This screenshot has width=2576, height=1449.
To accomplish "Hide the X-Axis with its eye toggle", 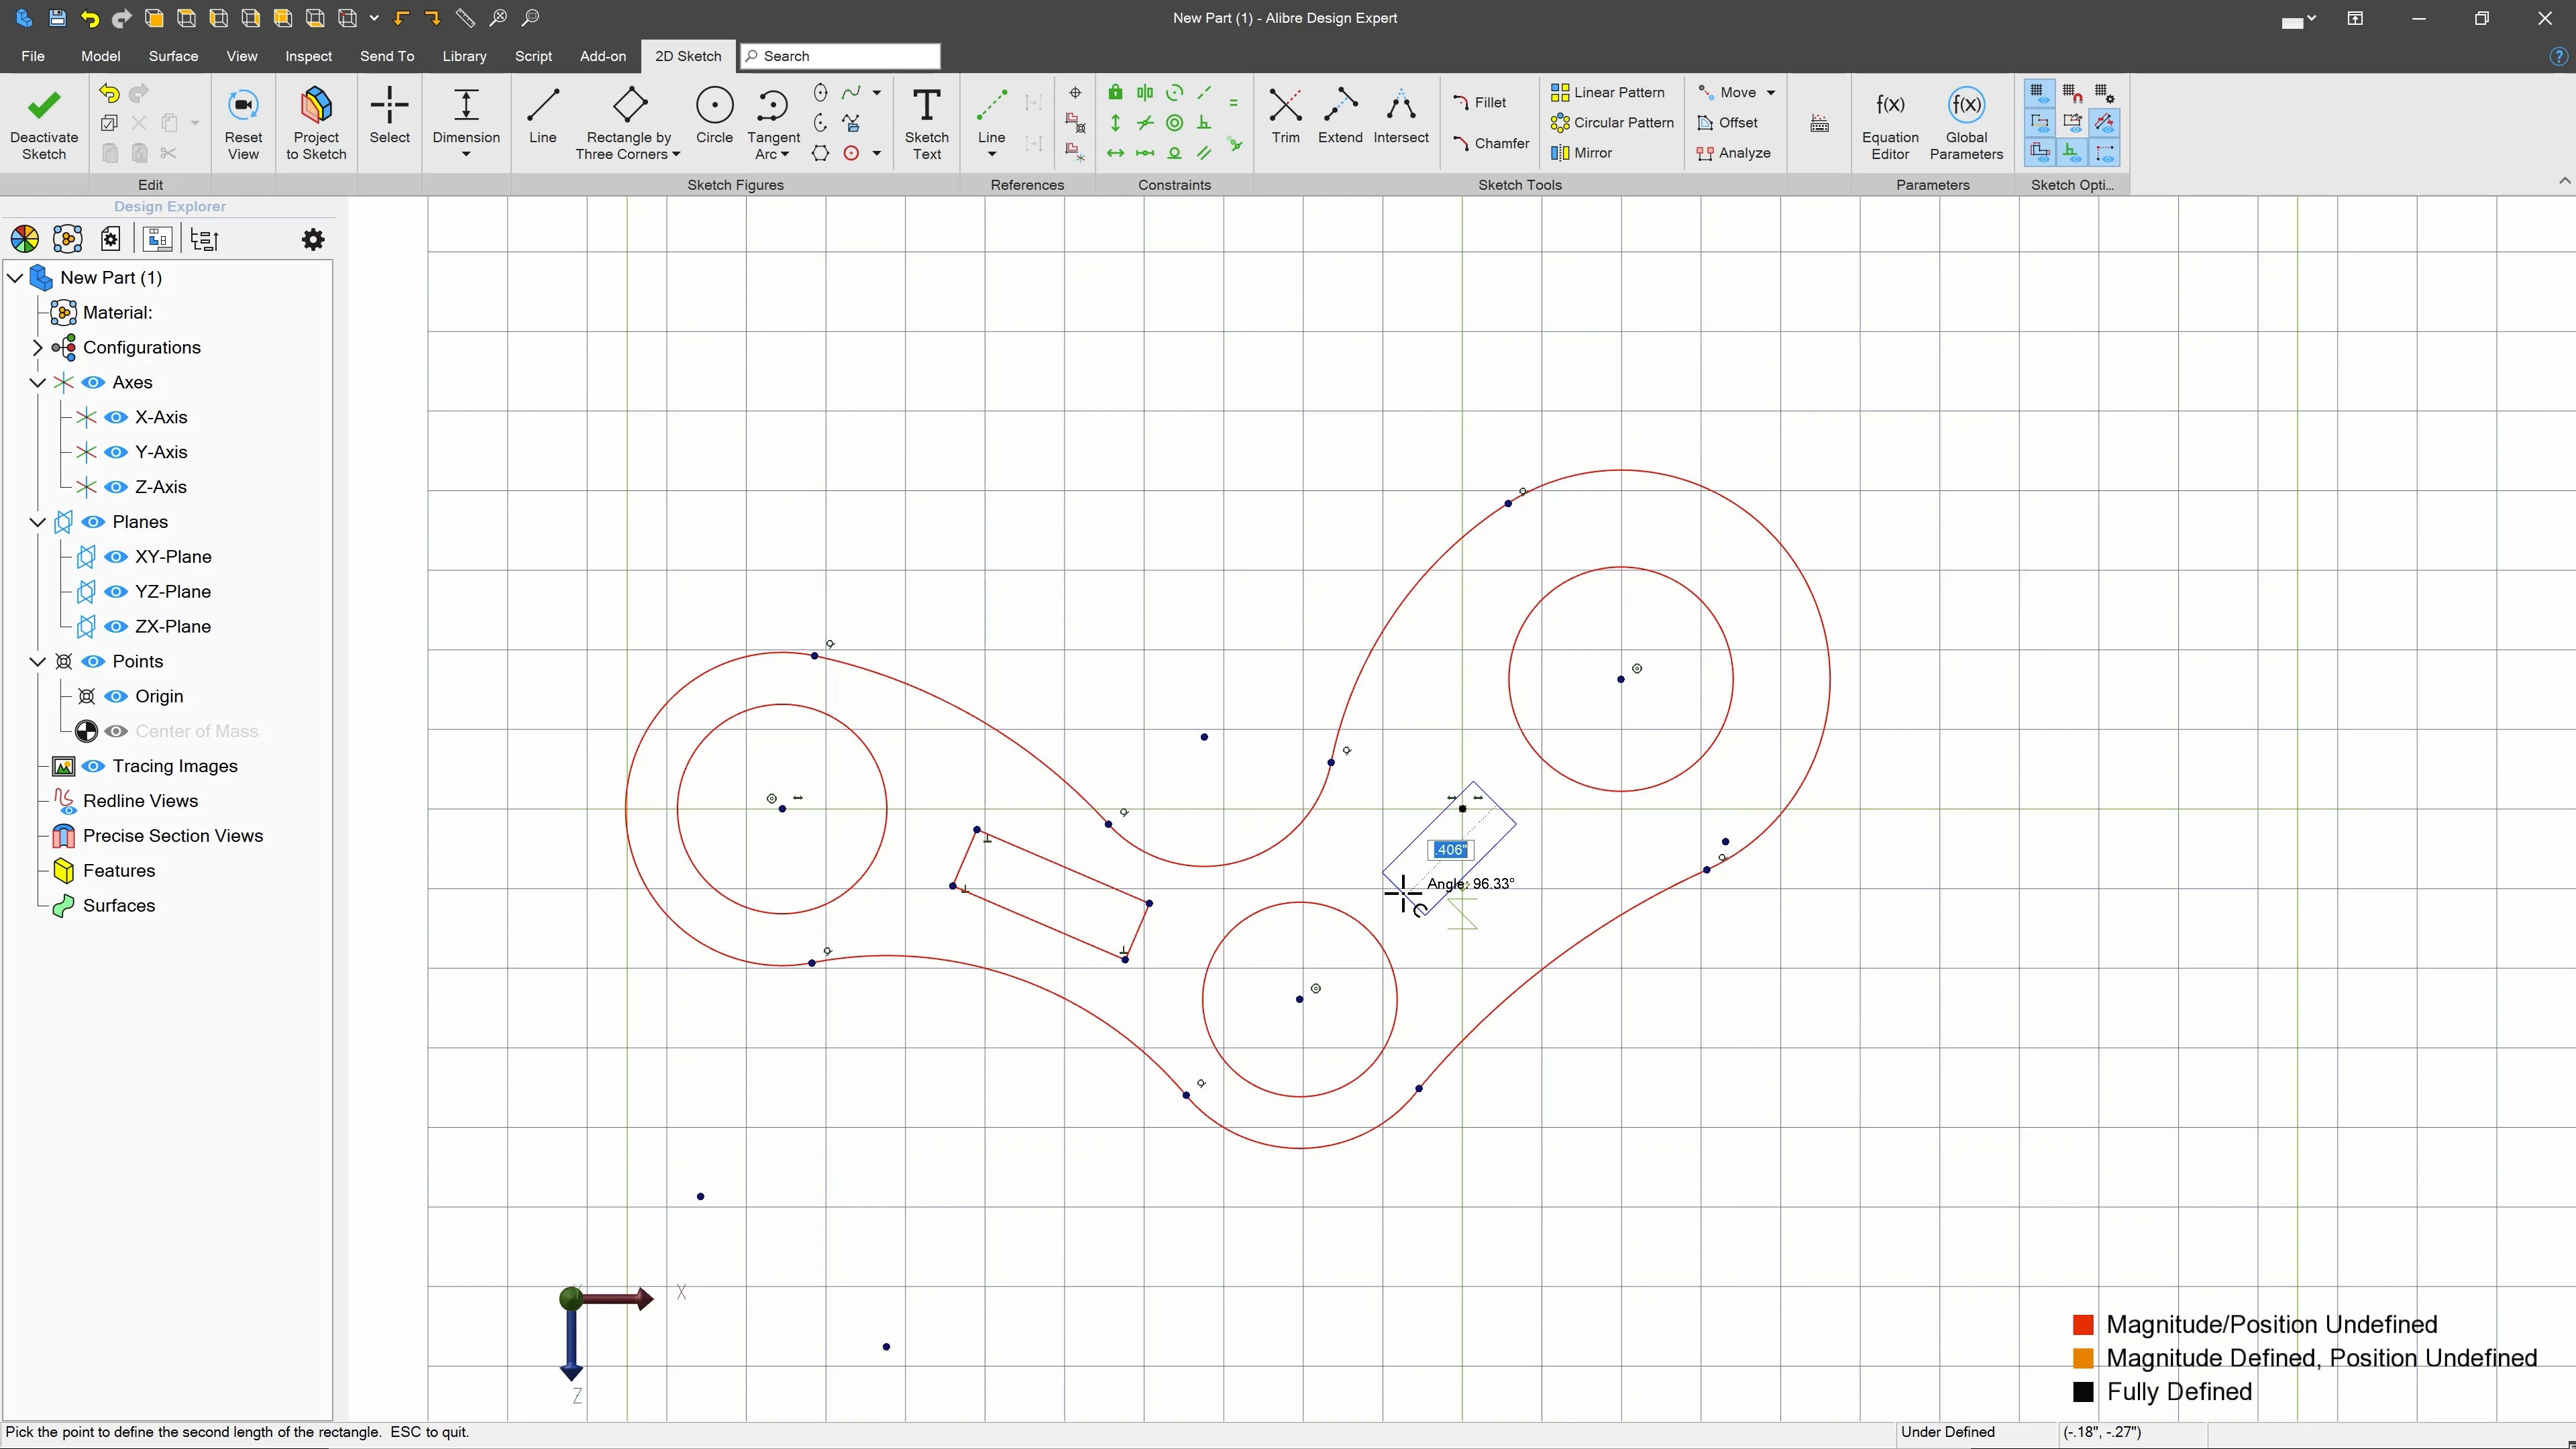I will [x=115, y=417].
